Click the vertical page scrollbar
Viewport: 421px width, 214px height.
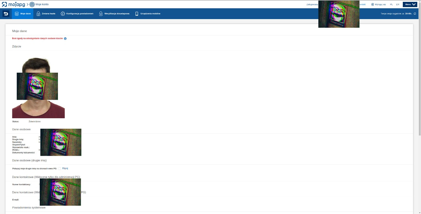(x=419, y=74)
